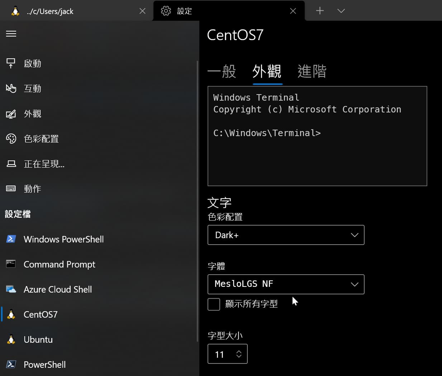Click the penguin icon on the first tab
442x376 pixels.
tap(15, 11)
